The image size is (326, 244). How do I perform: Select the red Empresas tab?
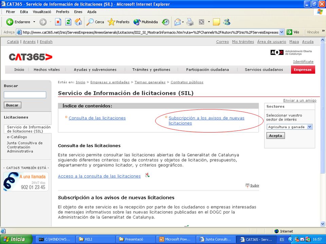pos(303,69)
